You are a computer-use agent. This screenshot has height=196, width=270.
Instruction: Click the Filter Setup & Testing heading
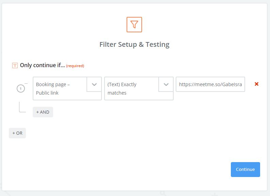pyautogui.click(x=134, y=44)
